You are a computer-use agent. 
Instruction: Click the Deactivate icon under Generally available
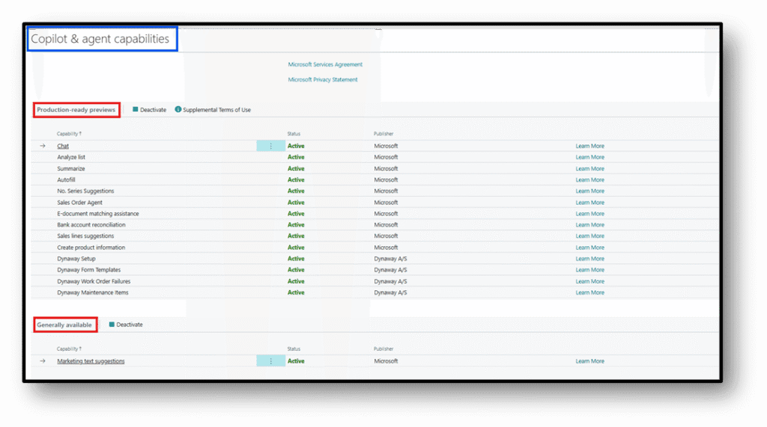(112, 325)
